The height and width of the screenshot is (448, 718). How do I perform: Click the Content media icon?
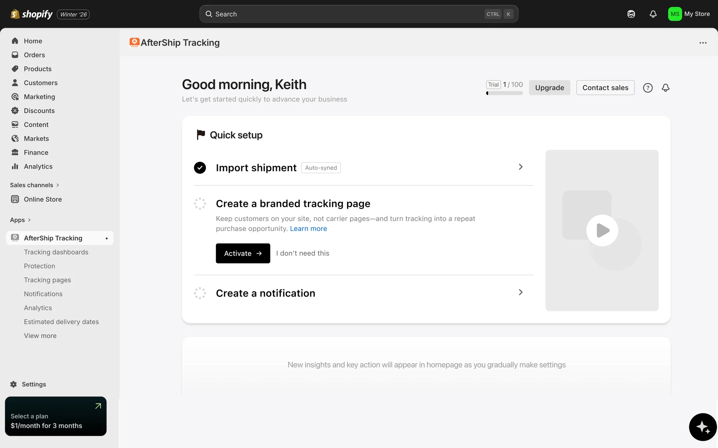pos(15,124)
